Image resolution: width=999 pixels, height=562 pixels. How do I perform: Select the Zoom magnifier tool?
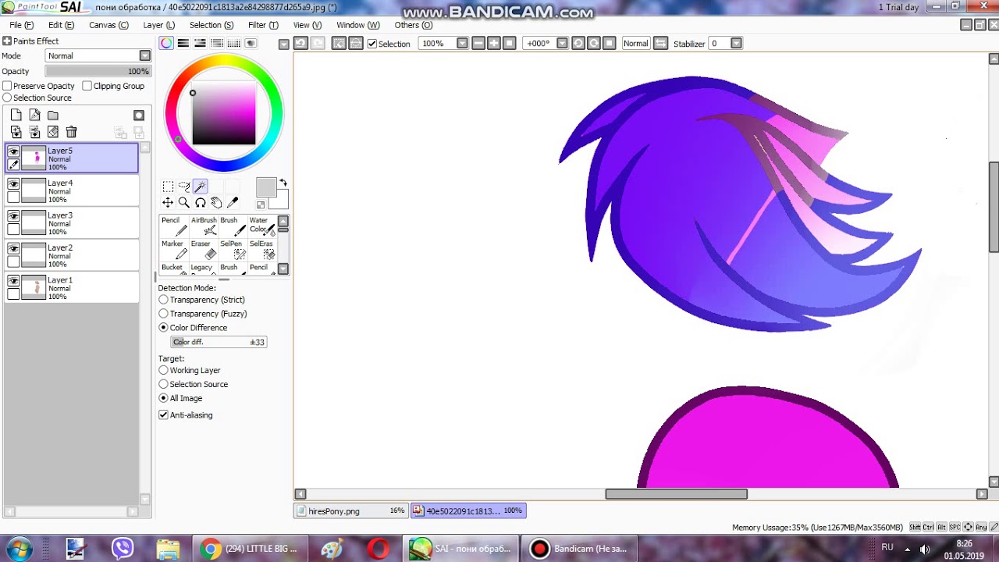[x=184, y=203]
